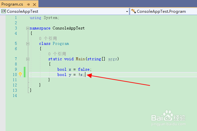Click the closing brace on line 13
Image resolution: width=197 pixels, height=131 pixels.
click(31, 90)
